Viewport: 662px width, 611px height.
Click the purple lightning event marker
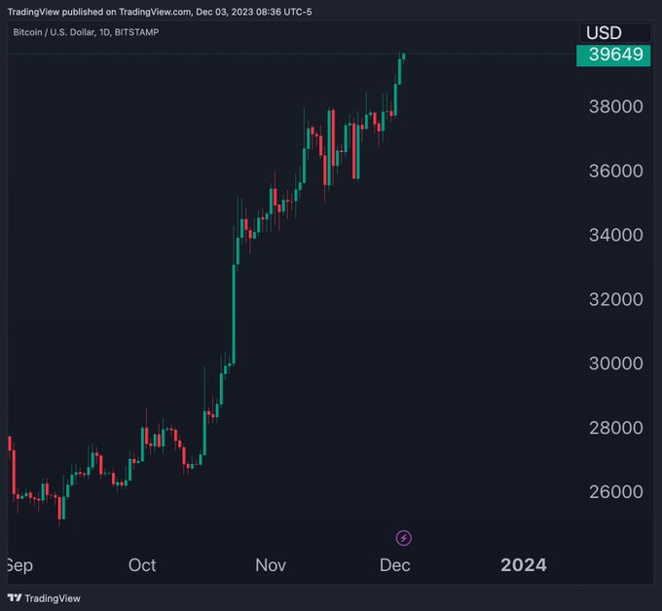[x=404, y=538]
